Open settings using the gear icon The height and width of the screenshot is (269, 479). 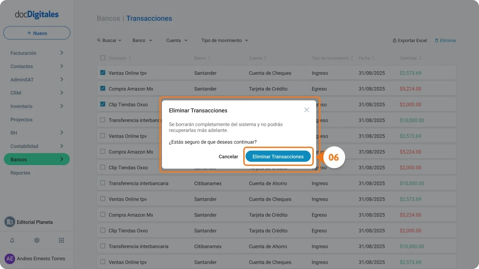[x=36, y=240]
